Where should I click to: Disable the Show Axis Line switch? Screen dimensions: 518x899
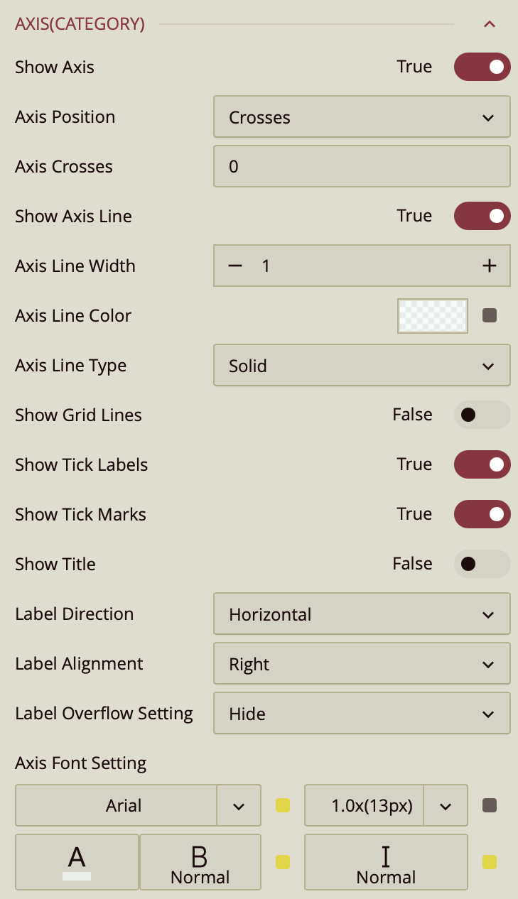(x=482, y=216)
